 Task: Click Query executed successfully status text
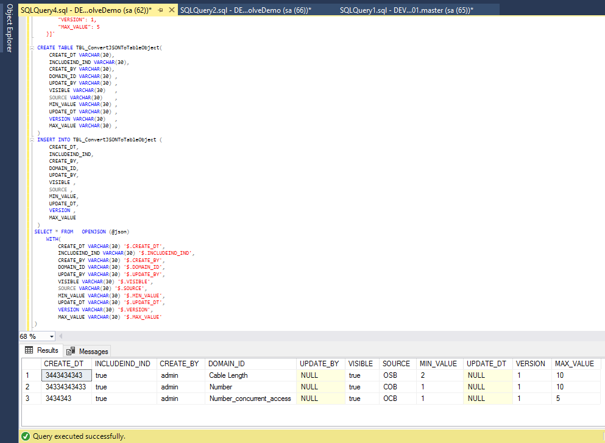pos(79,436)
